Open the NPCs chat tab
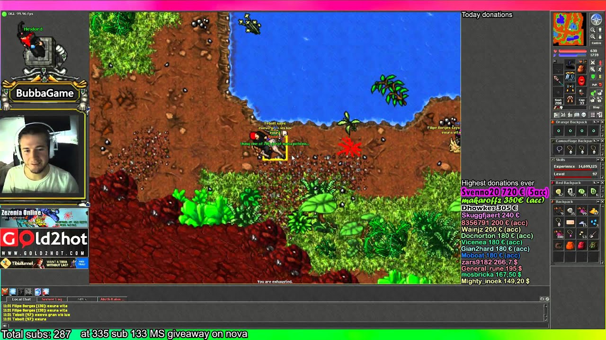Viewport: 606px width, 340px height. 81,299
